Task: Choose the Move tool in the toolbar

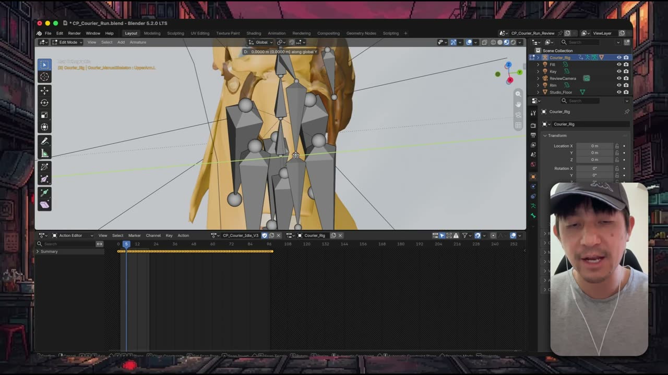Action: (x=44, y=91)
